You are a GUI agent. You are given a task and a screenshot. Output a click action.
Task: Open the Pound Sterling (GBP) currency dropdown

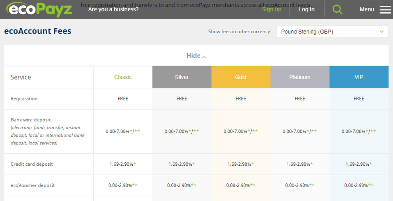click(x=332, y=32)
